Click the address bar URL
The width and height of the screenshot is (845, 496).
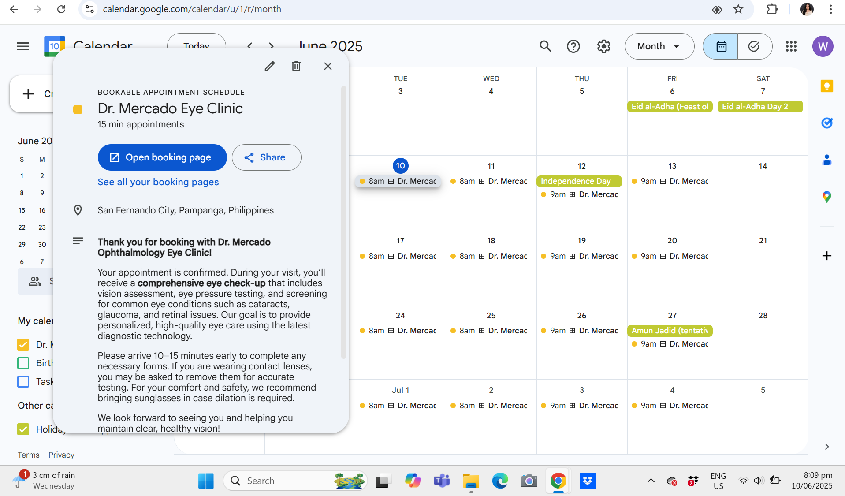[192, 9]
